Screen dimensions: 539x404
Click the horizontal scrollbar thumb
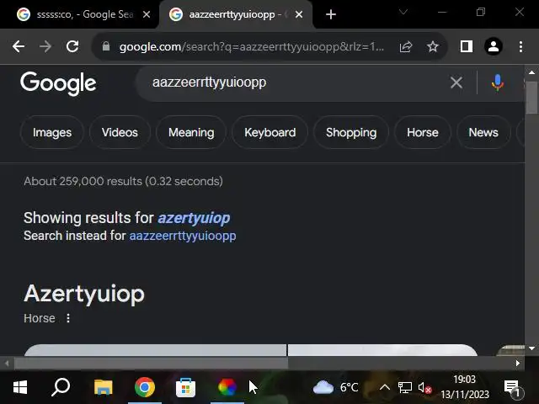click(151, 363)
